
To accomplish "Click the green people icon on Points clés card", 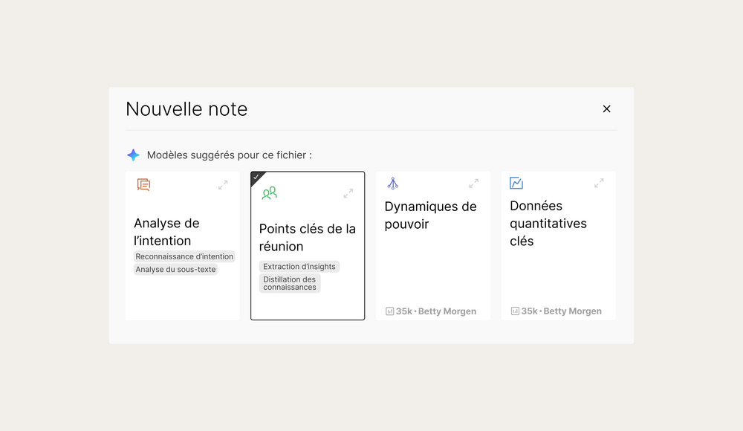I will pos(269,193).
